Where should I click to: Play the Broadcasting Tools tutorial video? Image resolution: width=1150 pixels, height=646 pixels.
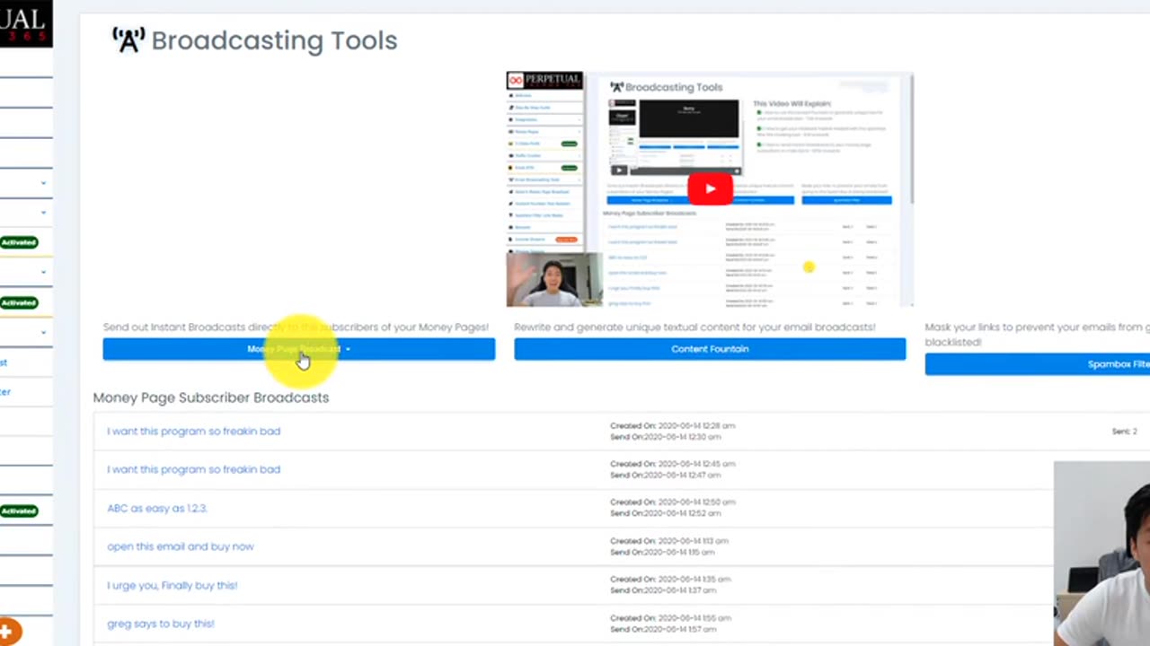(710, 188)
